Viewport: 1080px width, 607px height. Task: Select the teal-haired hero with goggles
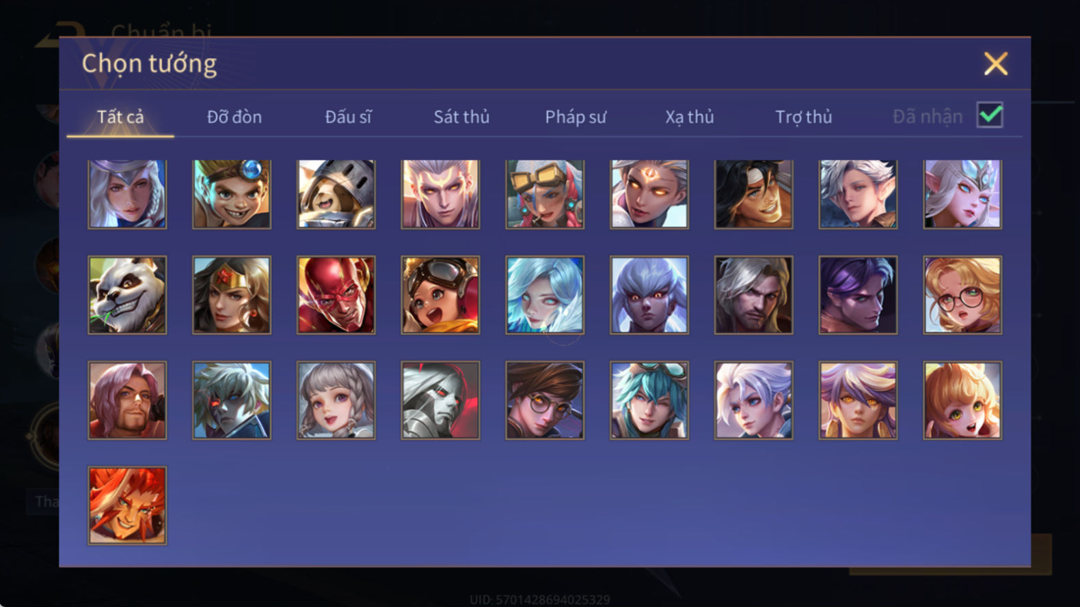click(649, 400)
